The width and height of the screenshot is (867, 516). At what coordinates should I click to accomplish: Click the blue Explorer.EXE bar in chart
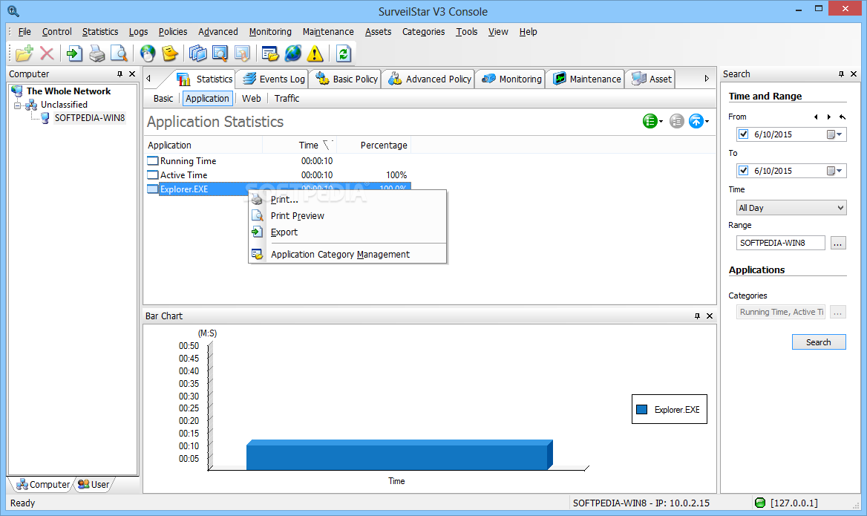click(399, 455)
